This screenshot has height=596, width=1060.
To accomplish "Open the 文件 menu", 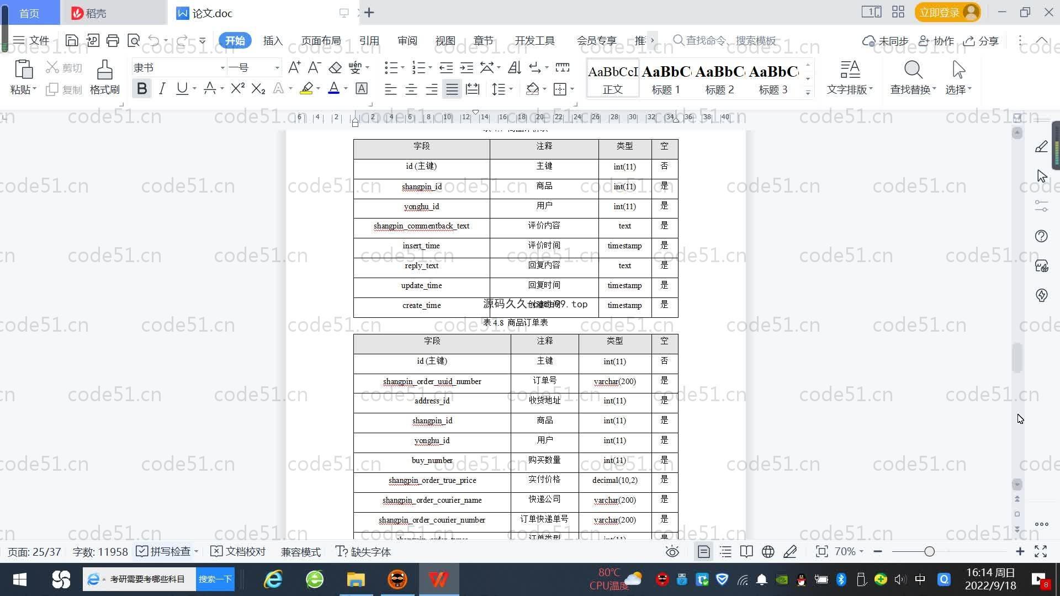I will [31, 40].
